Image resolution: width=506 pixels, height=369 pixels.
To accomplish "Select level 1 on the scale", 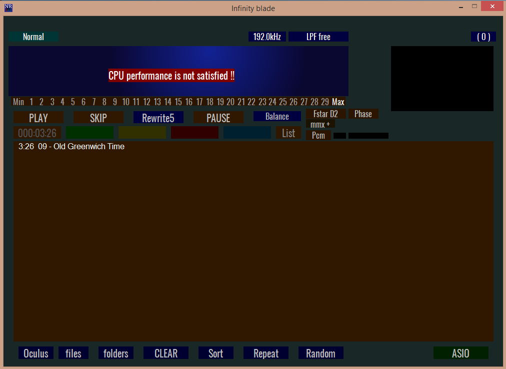I will [31, 102].
